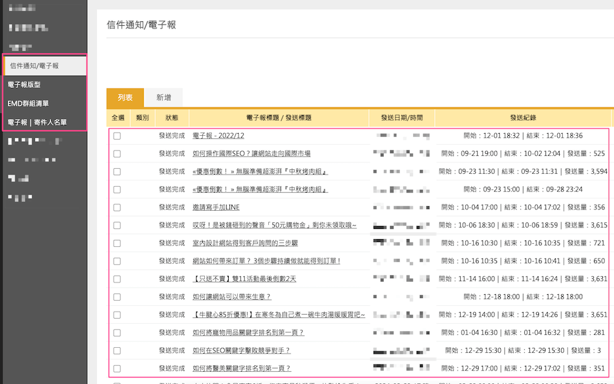Switch to the 列表 tab
Screen dimensions: 614x384
click(x=125, y=98)
